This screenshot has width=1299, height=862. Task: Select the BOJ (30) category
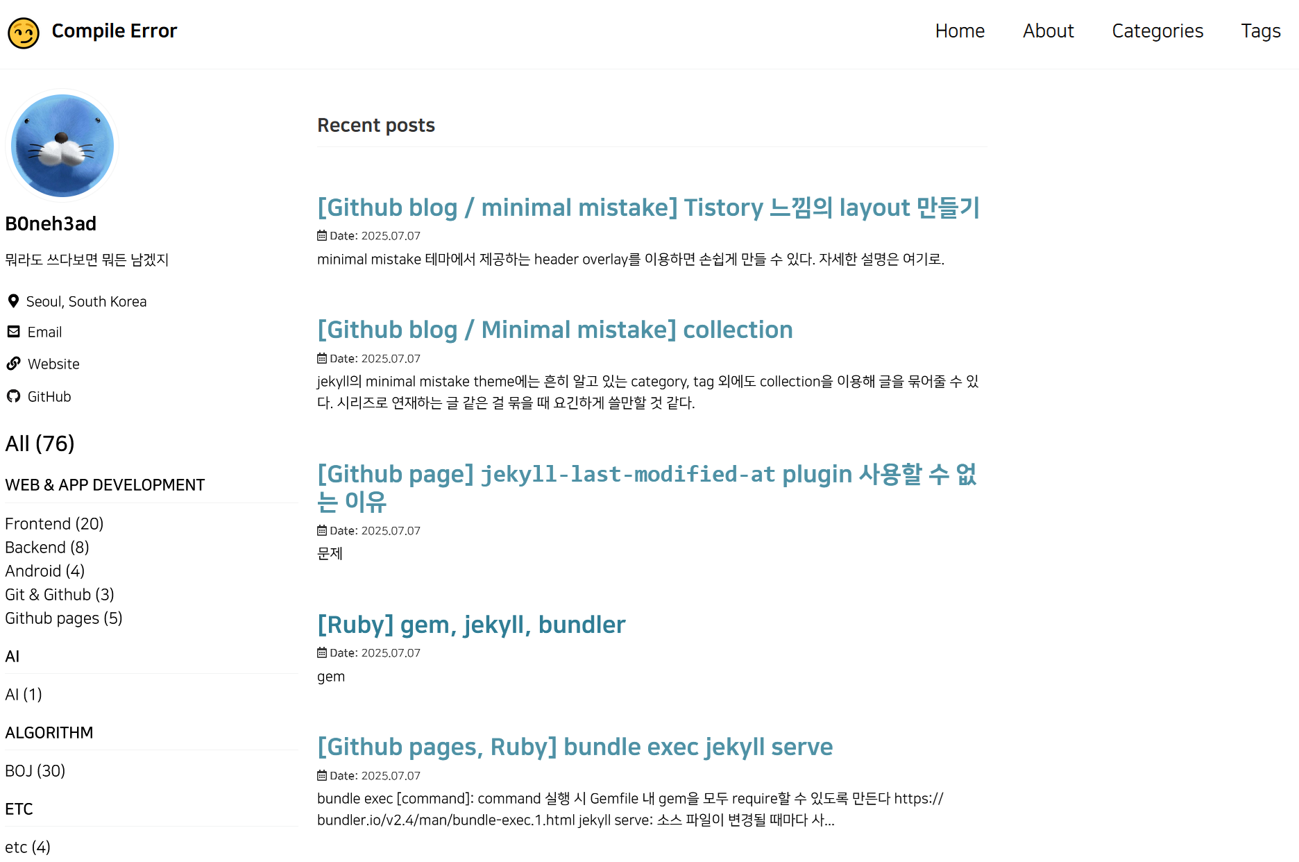tap(35, 770)
